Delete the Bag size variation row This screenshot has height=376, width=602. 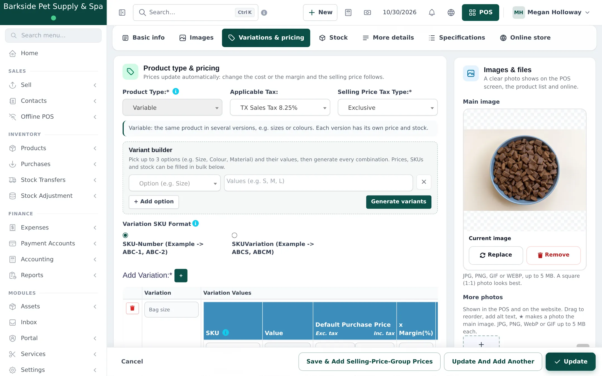pyautogui.click(x=132, y=308)
